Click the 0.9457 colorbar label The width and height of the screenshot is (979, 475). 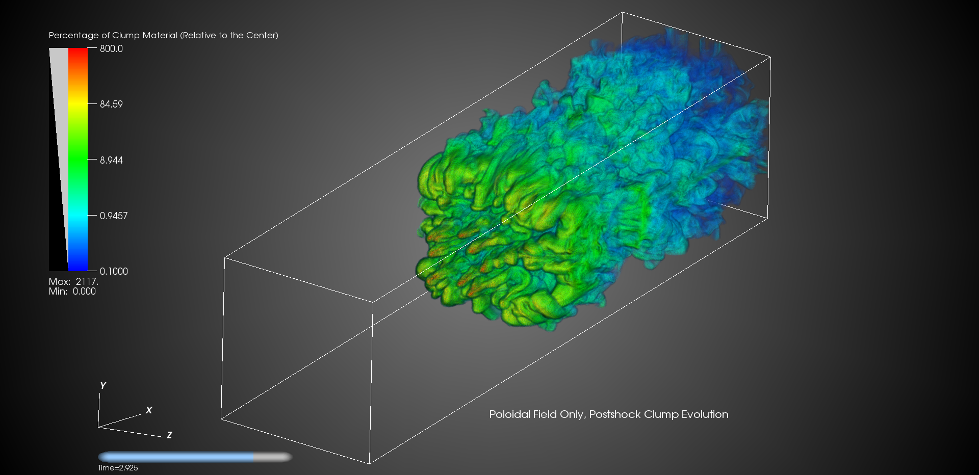click(114, 216)
